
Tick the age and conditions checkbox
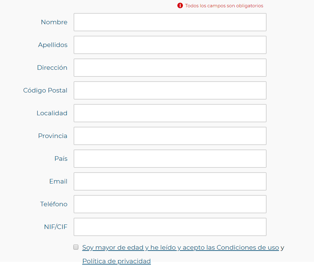click(76, 247)
